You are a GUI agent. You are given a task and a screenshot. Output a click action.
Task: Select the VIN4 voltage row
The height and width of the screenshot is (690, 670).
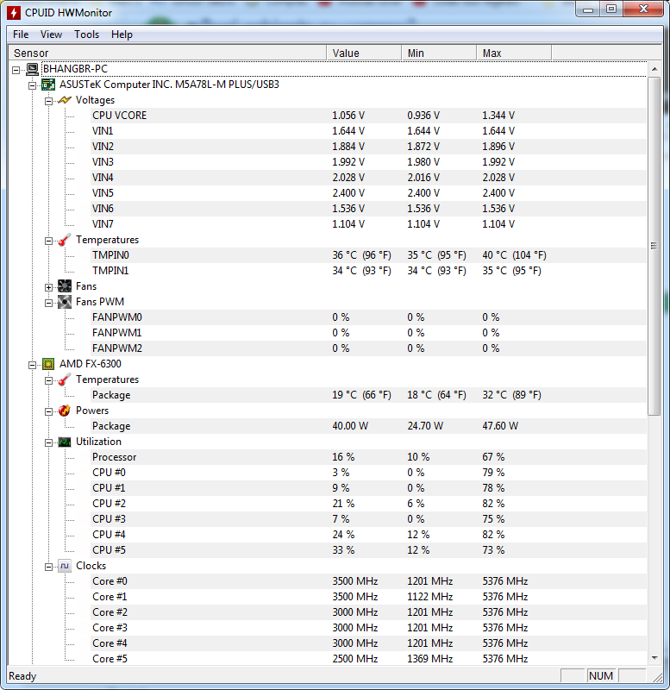(x=369, y=178)
